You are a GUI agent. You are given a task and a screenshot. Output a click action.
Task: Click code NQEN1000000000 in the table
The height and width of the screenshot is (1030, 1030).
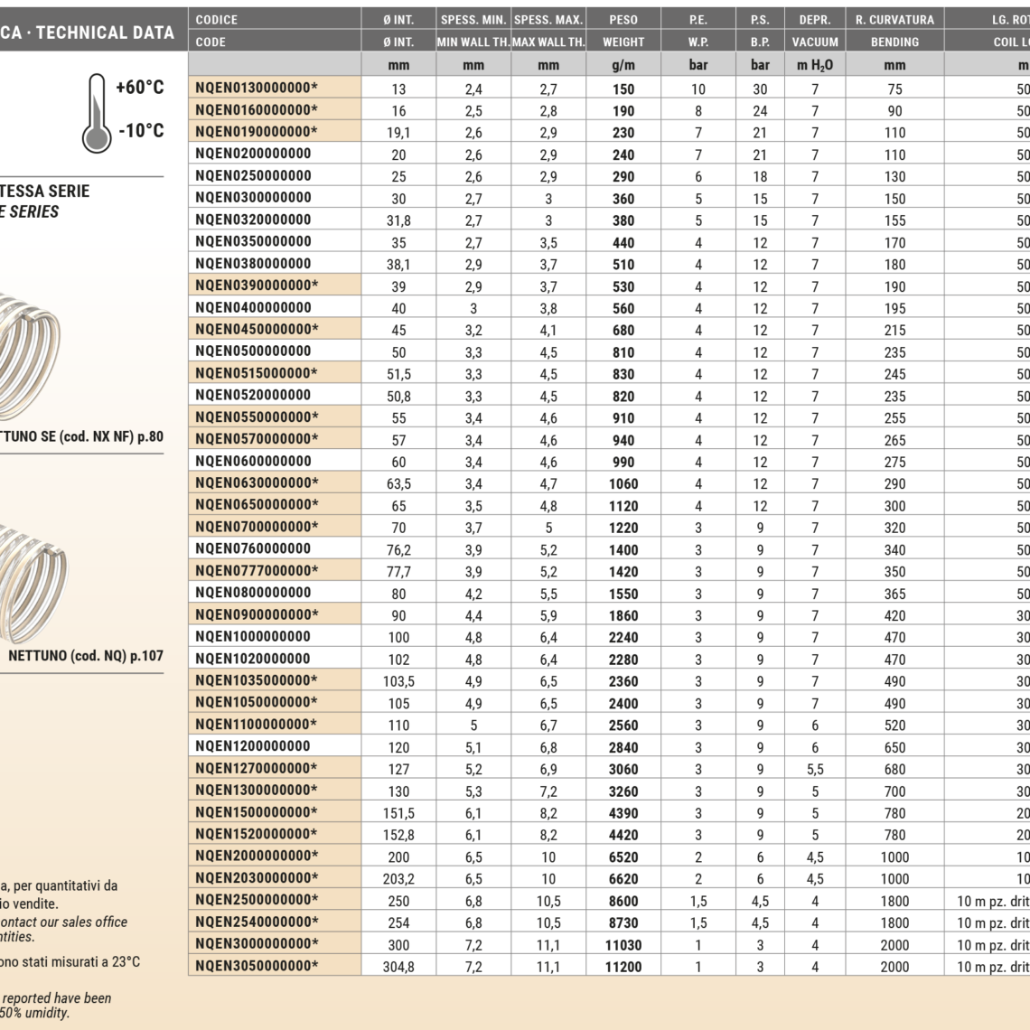click(253, 636)
